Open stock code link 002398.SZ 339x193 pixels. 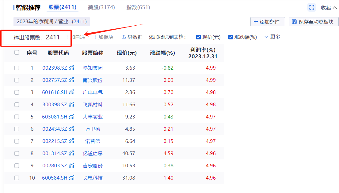pyautogui.click(x=55, y=68)
